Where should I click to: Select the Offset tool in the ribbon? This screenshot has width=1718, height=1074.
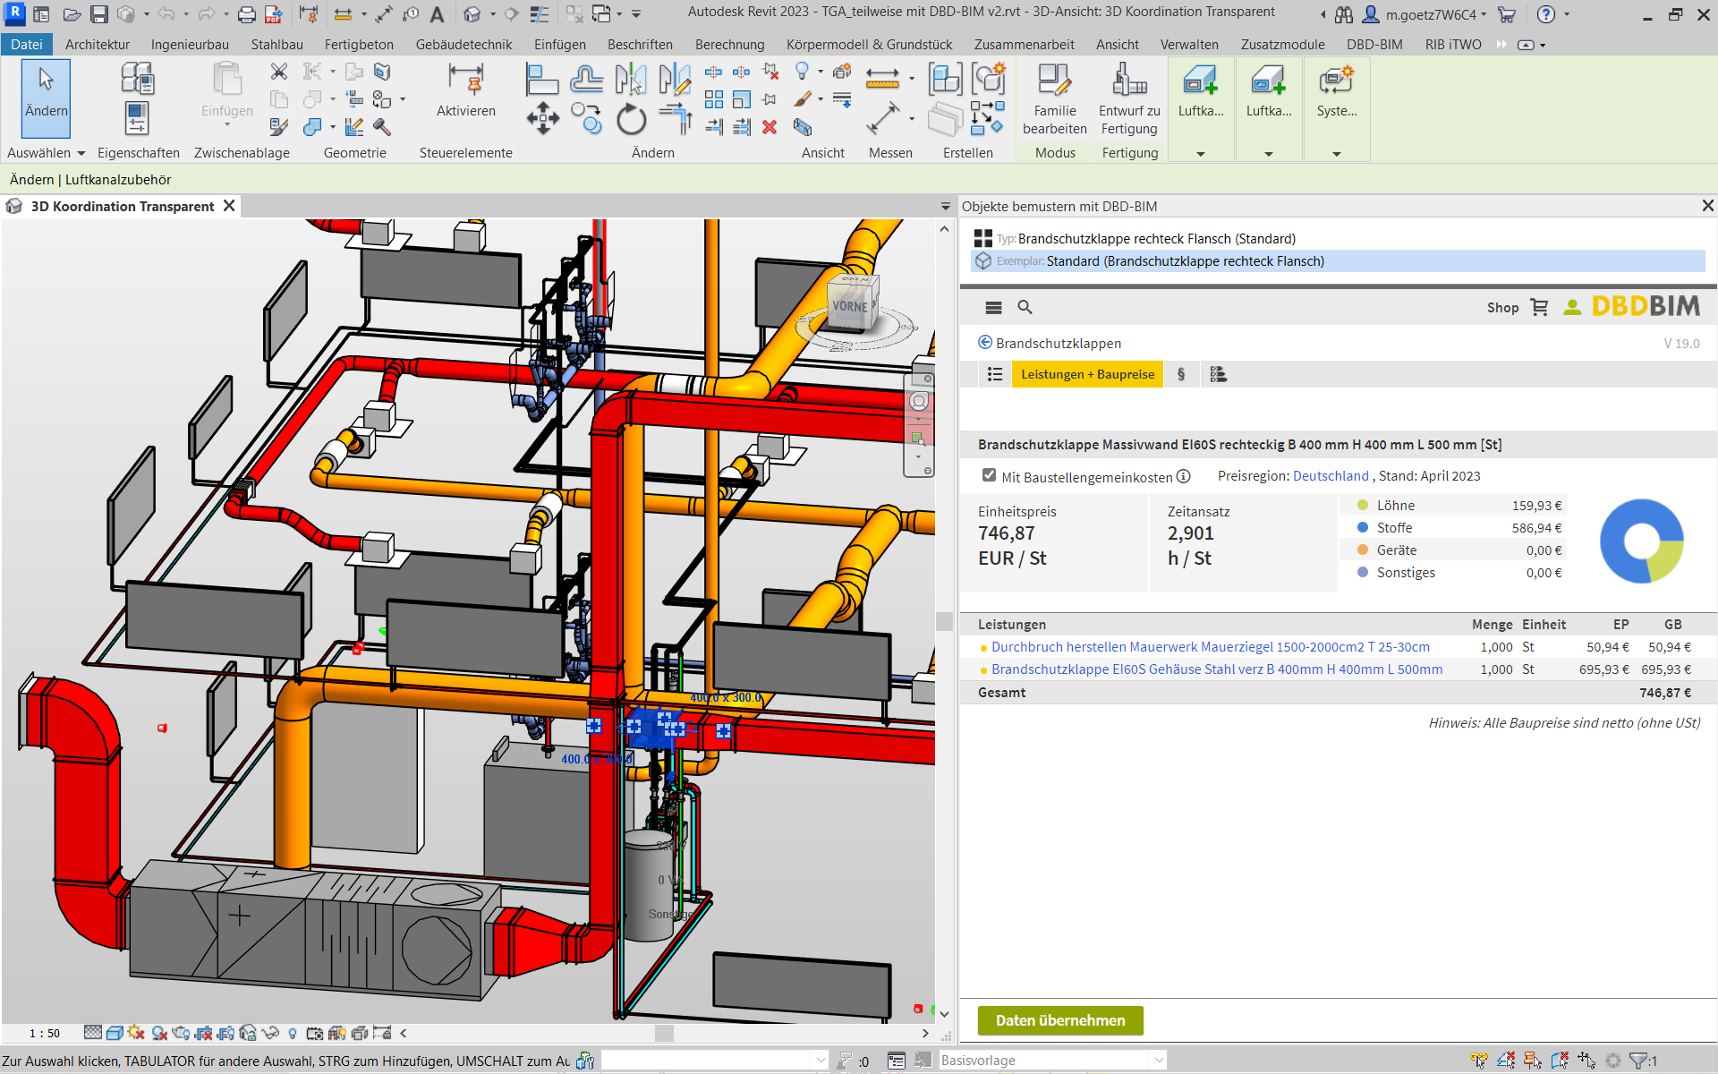pyautogui.click(x=586, y=79)
